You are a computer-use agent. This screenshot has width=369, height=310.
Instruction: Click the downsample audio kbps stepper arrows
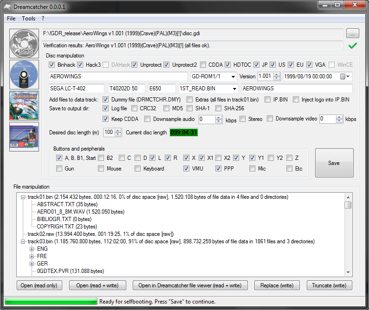point(219,120)
